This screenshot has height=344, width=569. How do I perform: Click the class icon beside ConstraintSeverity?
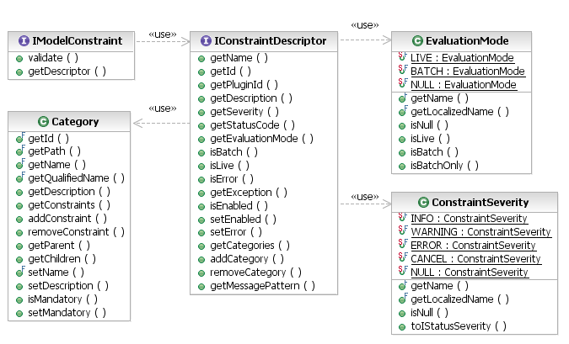[423, 202]
